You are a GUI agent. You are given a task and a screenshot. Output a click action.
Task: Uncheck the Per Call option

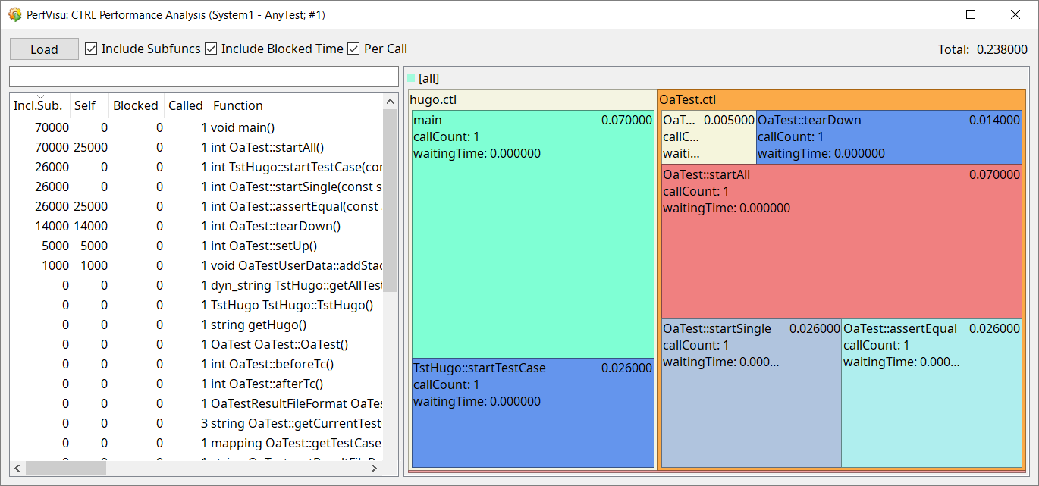click(x=353, y=49)
